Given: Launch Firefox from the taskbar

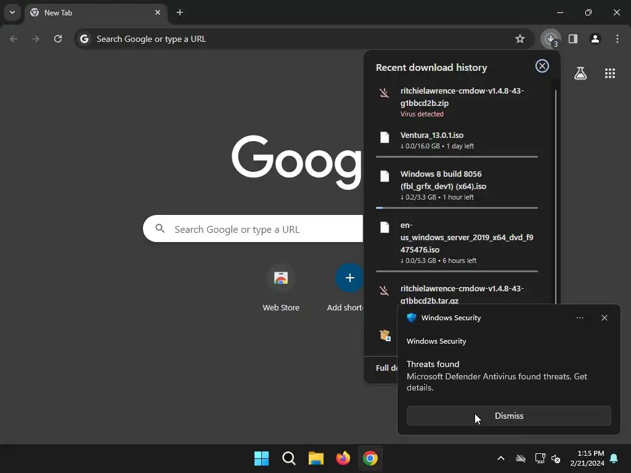Looking at the screenshot, I should point(343,458).
